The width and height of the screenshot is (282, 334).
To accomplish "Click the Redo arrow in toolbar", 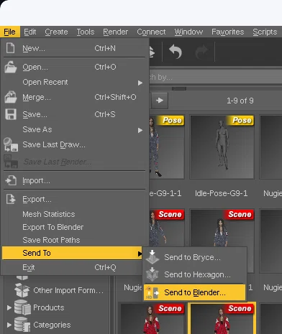I will click(201, 52).
